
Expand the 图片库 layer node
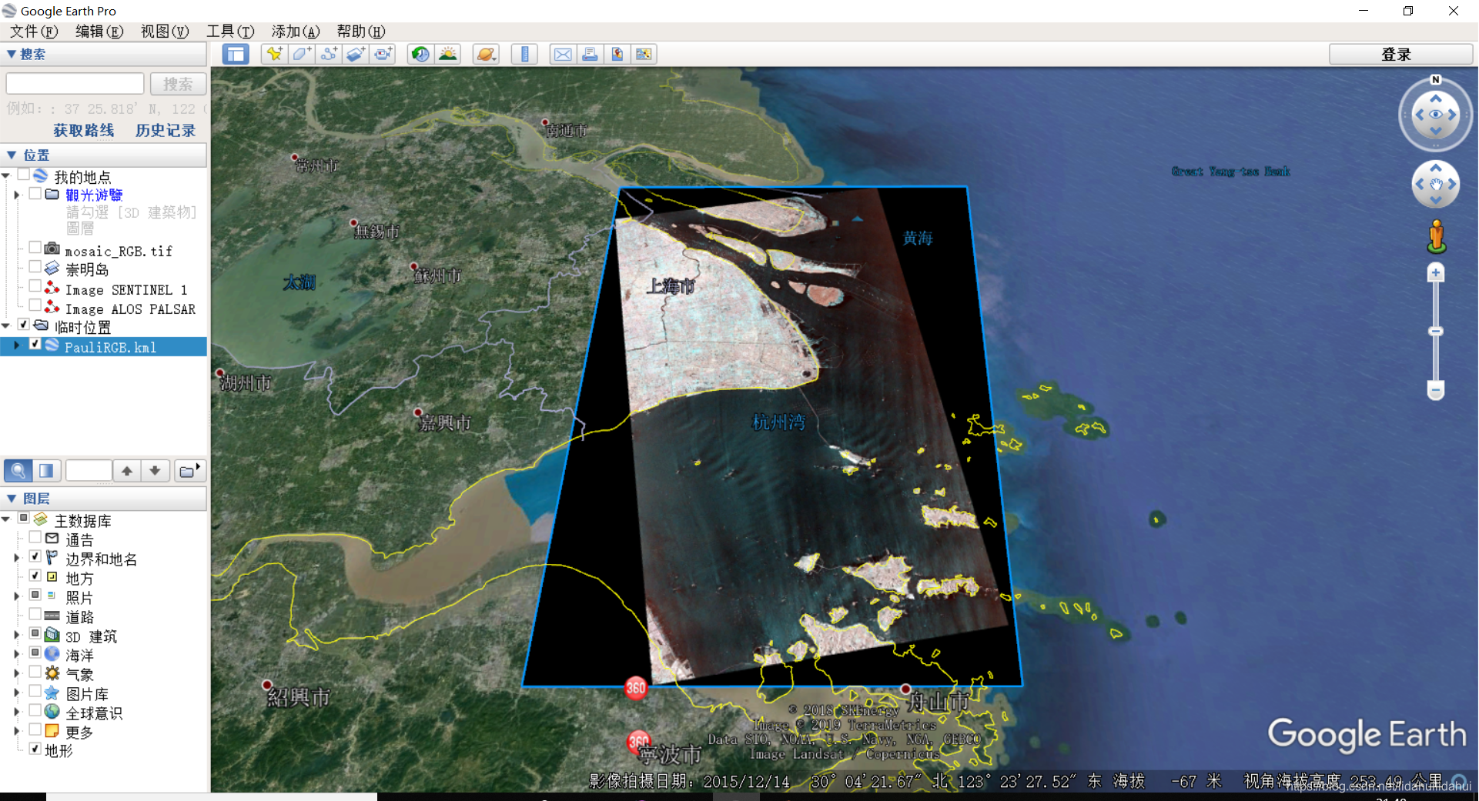[17, 693]
